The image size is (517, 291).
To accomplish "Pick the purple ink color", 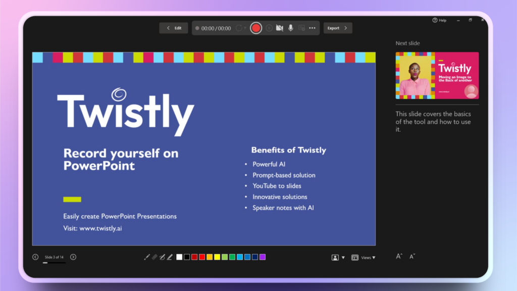I will point(263,257).
